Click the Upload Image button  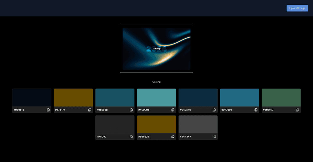point(297,8)
